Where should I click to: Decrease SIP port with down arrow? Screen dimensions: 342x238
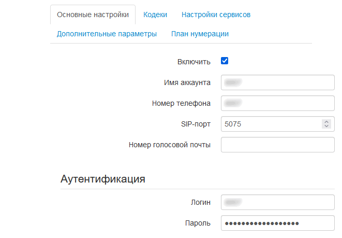pyautogui.click(x=326, y=126)
